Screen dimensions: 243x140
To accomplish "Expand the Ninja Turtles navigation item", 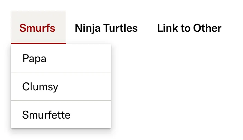I will 106,28.
